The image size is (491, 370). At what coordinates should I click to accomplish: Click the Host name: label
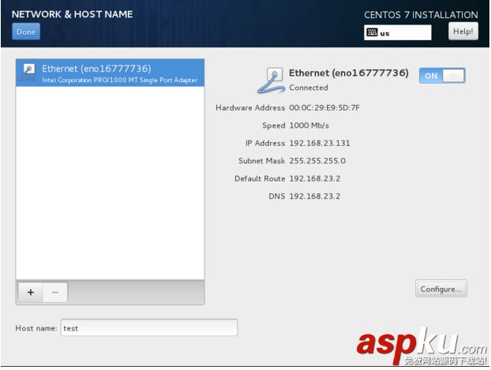point(36,328)
